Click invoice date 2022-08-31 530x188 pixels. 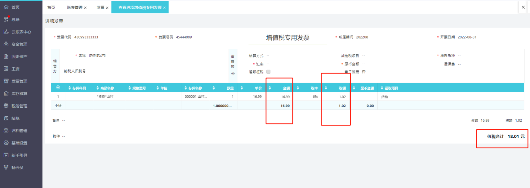pos(467,37)
